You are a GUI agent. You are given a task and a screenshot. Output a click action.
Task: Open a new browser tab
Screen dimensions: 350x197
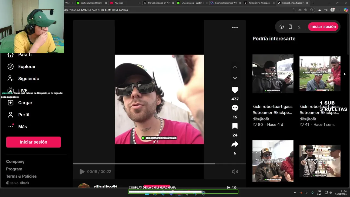pos(313,3)
